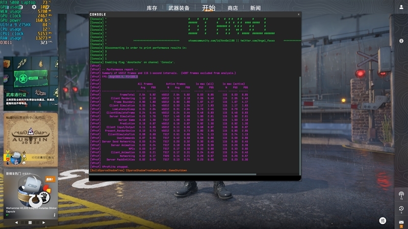The image size is (408, 229).
Task: Open the 新闻 news tab
Action: tap(256, 8)
